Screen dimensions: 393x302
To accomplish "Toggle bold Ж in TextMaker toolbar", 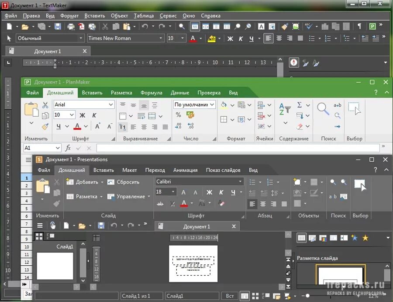I will (x=230, y=38).
